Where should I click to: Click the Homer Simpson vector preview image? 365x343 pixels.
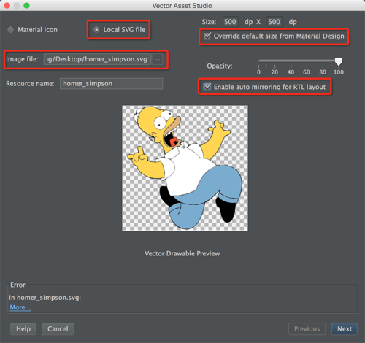point(185,168)
